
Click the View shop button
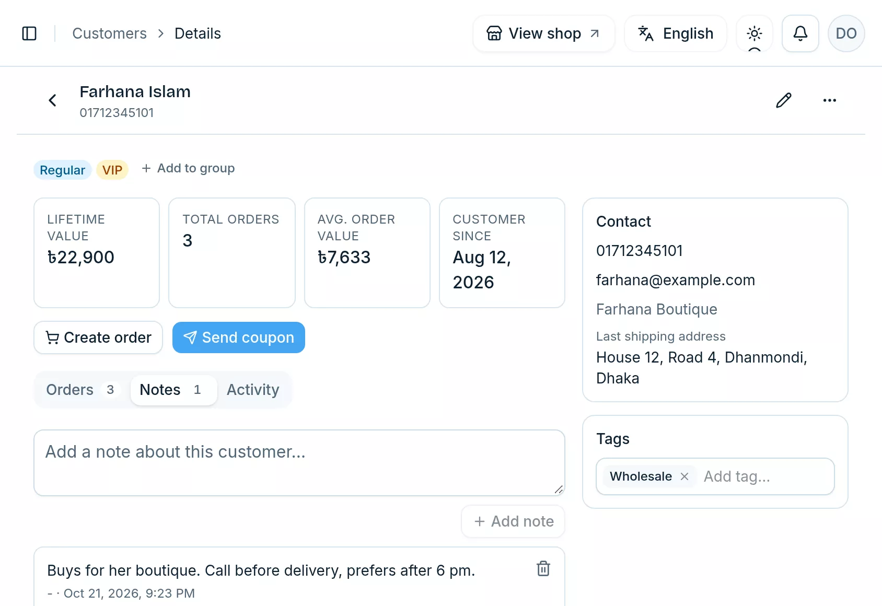click(x=544, y=33)
